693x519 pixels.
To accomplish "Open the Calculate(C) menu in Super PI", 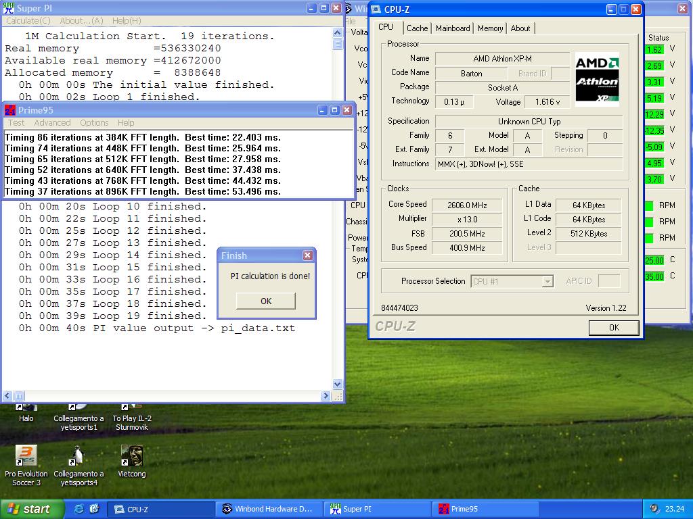I will [28, 21].
